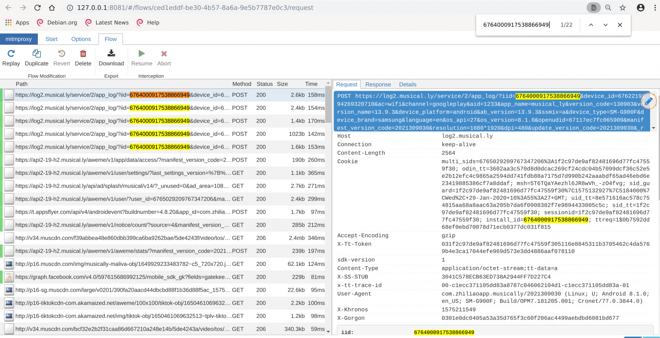The image size is (660, 338).
Task: View site information icon in address bar
Action: click(x=70, y=8)
